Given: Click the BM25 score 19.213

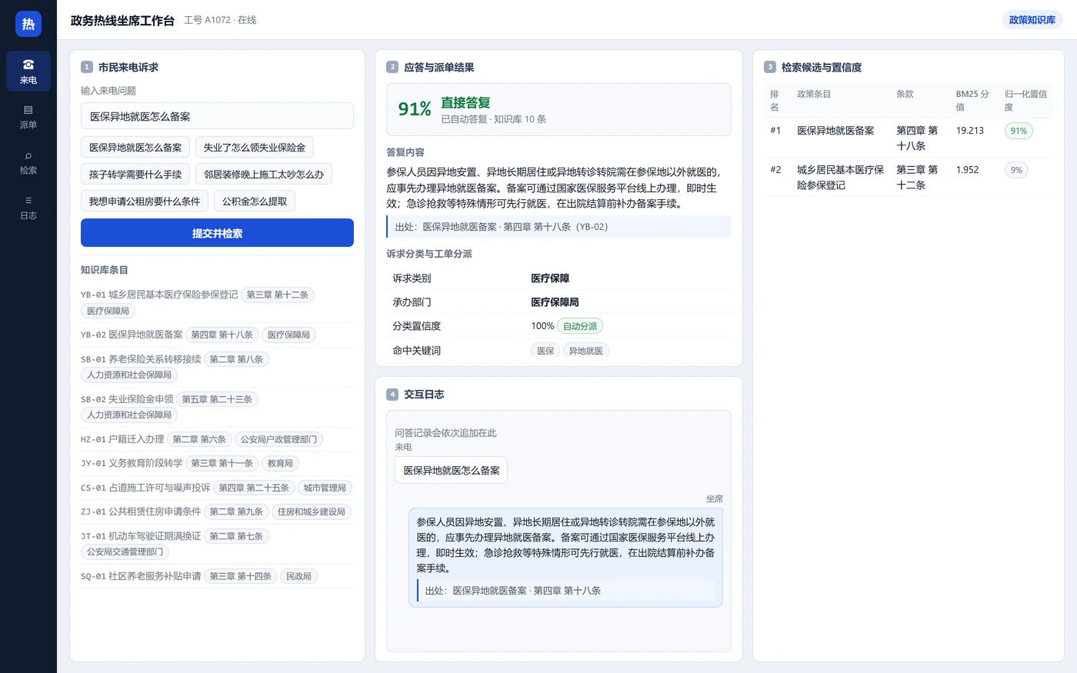Looking at the screenshot, I should (970, 131).
